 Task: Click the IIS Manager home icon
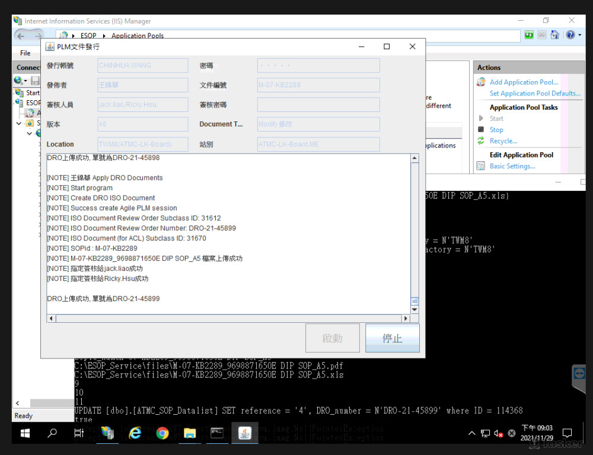click(554, 36)
